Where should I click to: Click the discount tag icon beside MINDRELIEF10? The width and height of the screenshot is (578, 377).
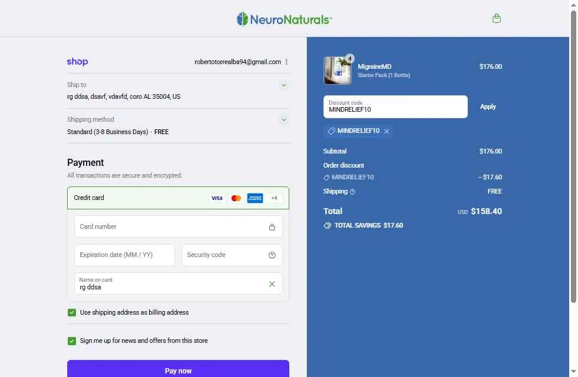331,131
